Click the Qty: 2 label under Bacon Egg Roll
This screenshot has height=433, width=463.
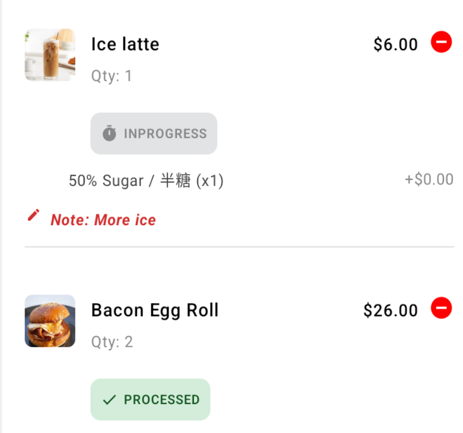tap(112, 342)
